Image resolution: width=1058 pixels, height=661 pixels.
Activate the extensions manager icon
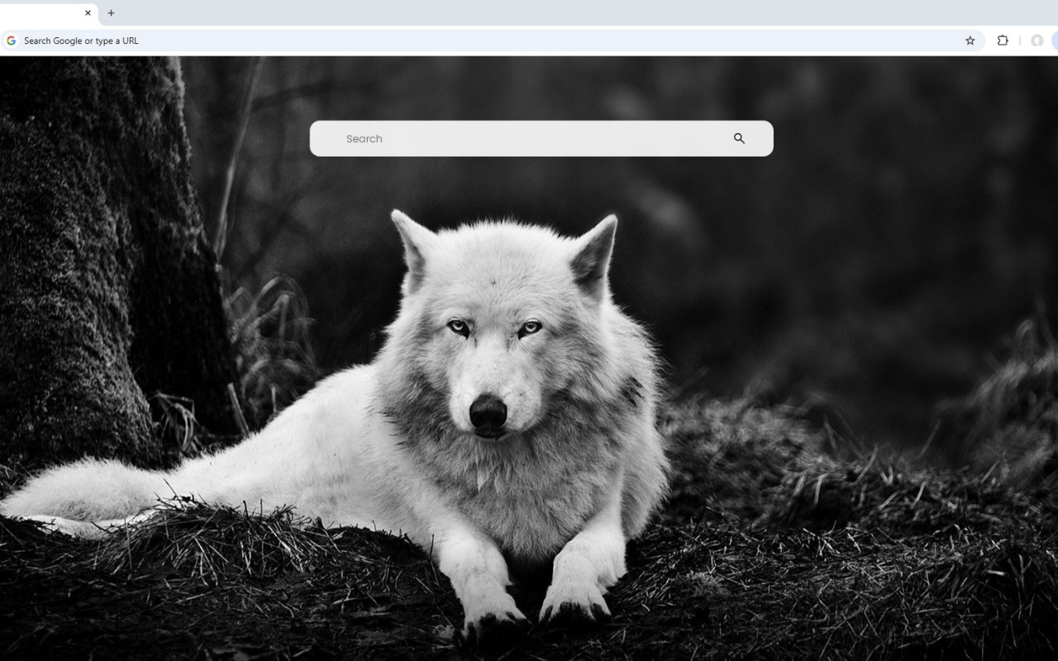tap(1003, 40)
